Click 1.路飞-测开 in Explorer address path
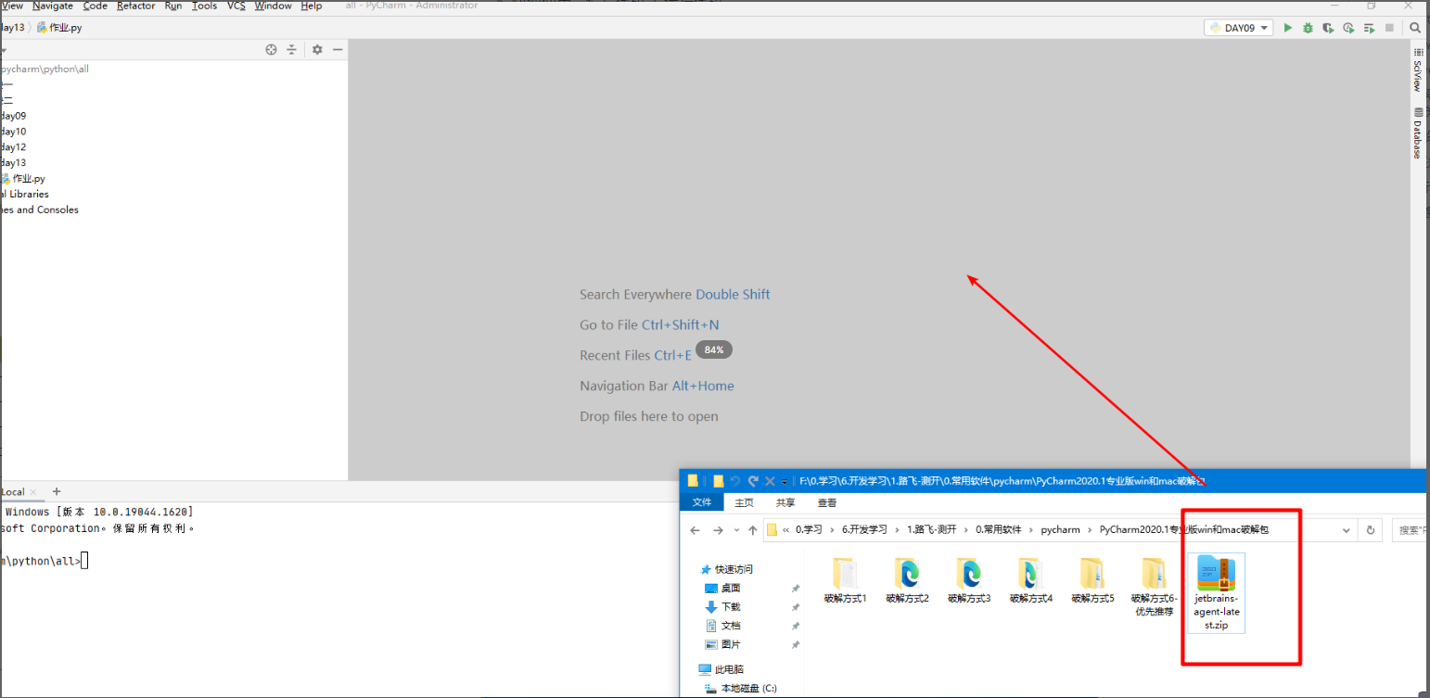The height and width of the screenshot is (698, 1430). pos(931,530)
